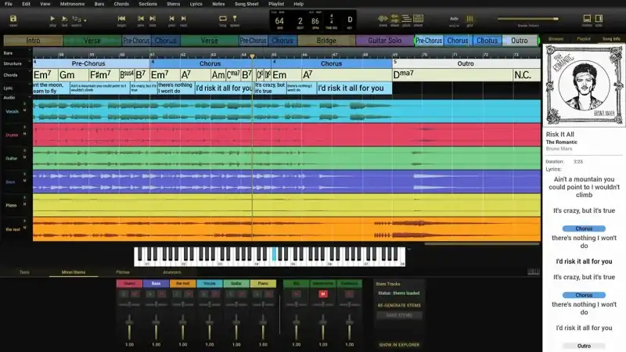Solo the Drums track
The image size is (626, 352).
25,127
